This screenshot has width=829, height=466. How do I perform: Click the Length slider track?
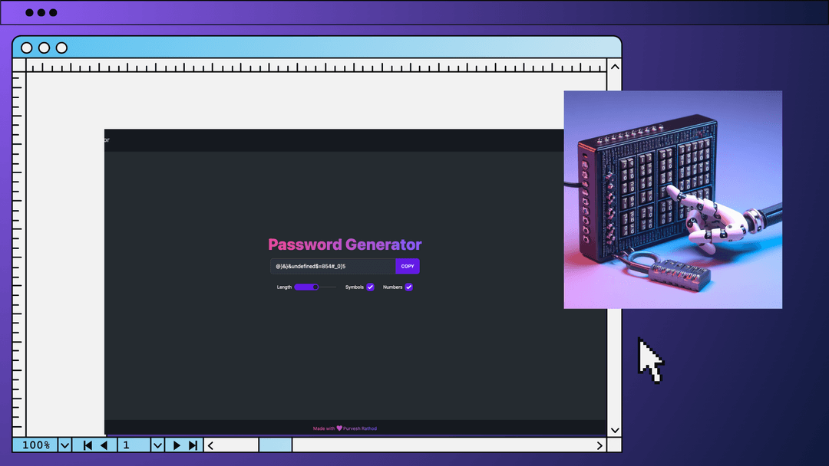[x=315, y=287]
